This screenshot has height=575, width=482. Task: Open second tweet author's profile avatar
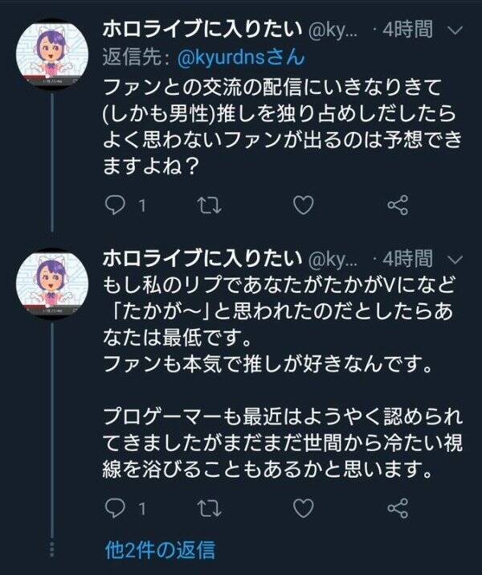point(53,283)
